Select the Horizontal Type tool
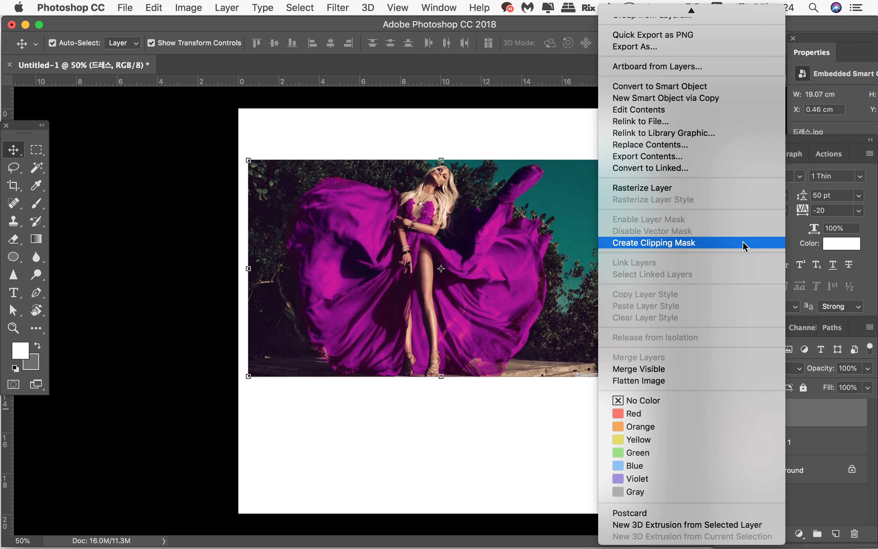The image size is (878, 549). coord(13,293)
